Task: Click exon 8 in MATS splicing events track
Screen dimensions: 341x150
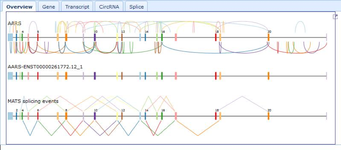Action: [x=66, y=116]
